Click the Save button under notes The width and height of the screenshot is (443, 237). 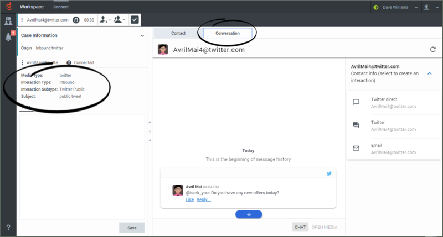tap(132, 228)
